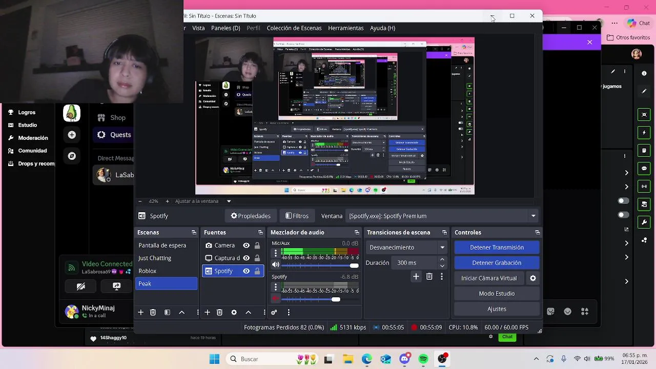This screenshot has height=369, width=656.
Task: Open transition more options three dots
Action: click(442, 276)
